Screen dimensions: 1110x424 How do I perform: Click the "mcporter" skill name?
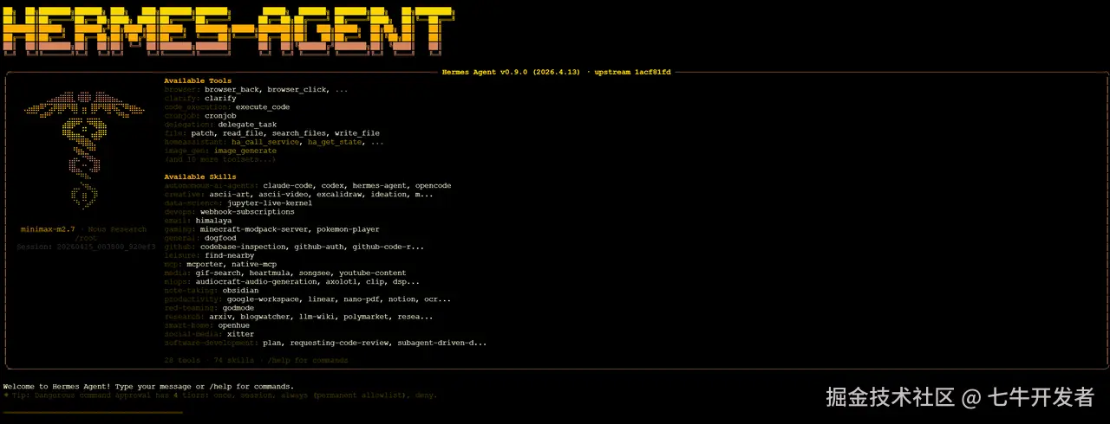click(204, 264)
